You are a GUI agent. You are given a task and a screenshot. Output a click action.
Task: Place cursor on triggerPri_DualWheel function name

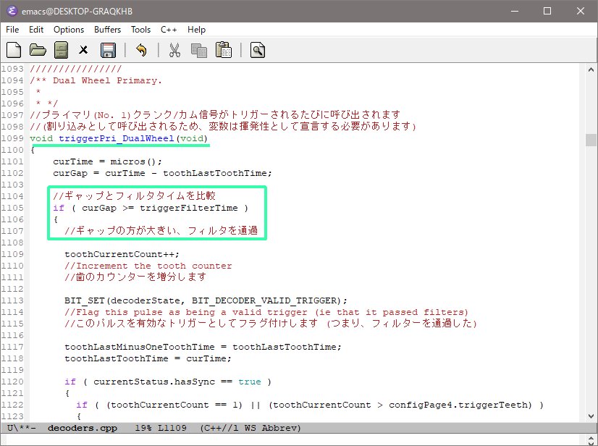[117, 138]
